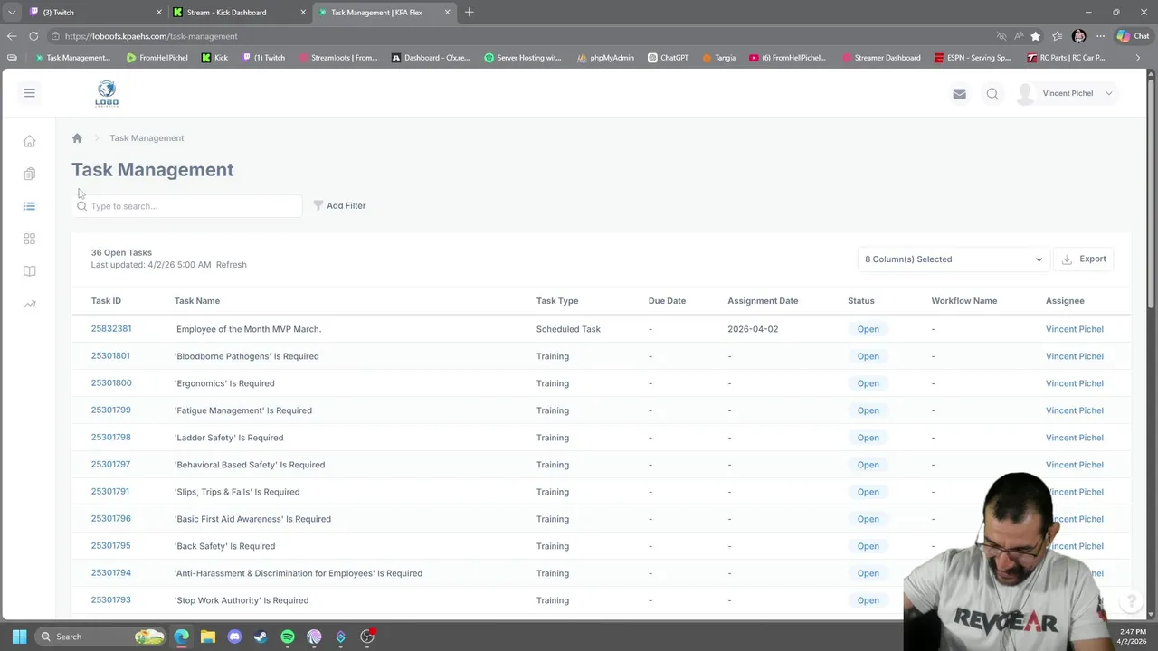Viewport: 1158px width, 651px height.
Task: Expand Vincent Pichel user menu
Action: [1068, 93]
